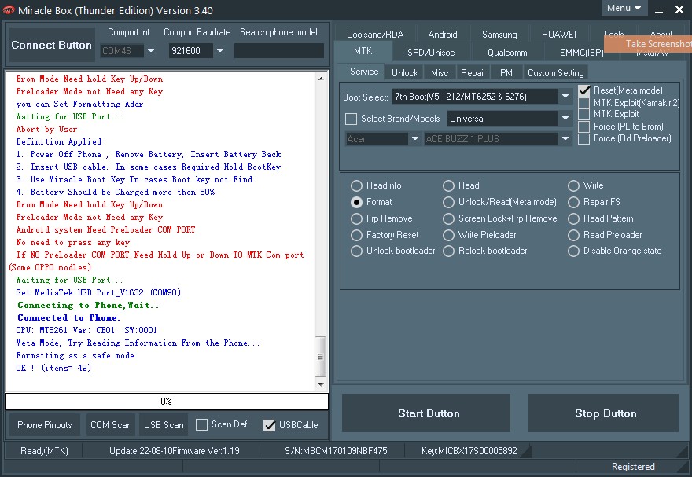This screenshot has height=477, width=692.
Task: Click the COM Scan button
Action: 111,425
